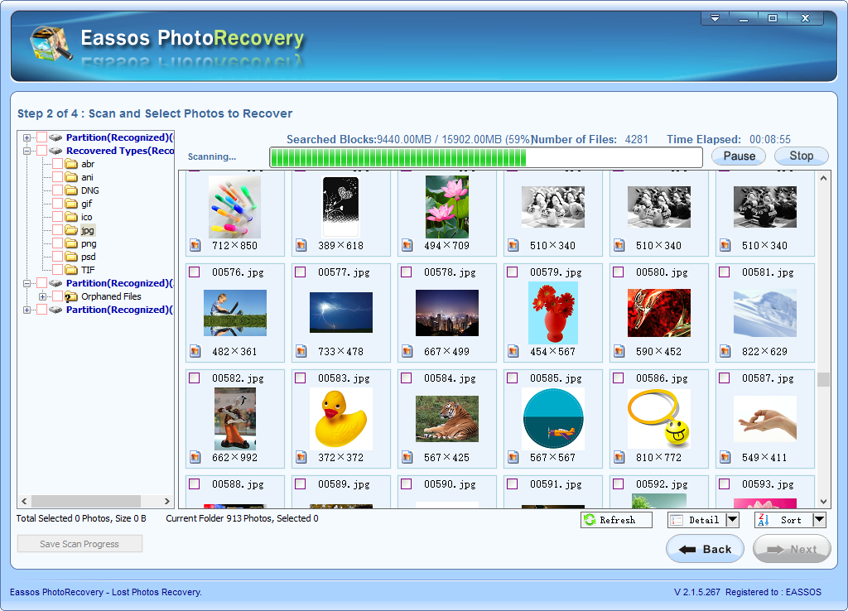848x611 pixels.
Task: Check the png folder checkbox
Action: click(57, 243)
